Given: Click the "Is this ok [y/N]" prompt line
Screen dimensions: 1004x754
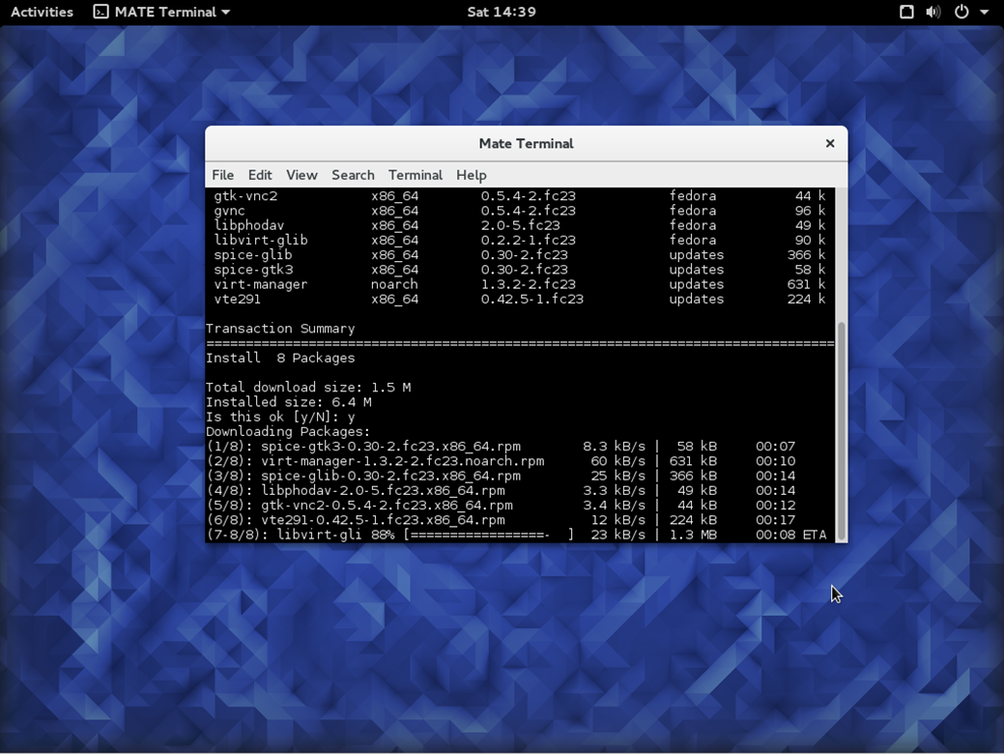Looking at the screenshot, I should point(280,417).
